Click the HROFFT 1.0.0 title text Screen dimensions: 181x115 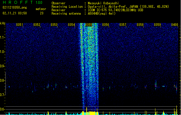(x=22, y=2)
